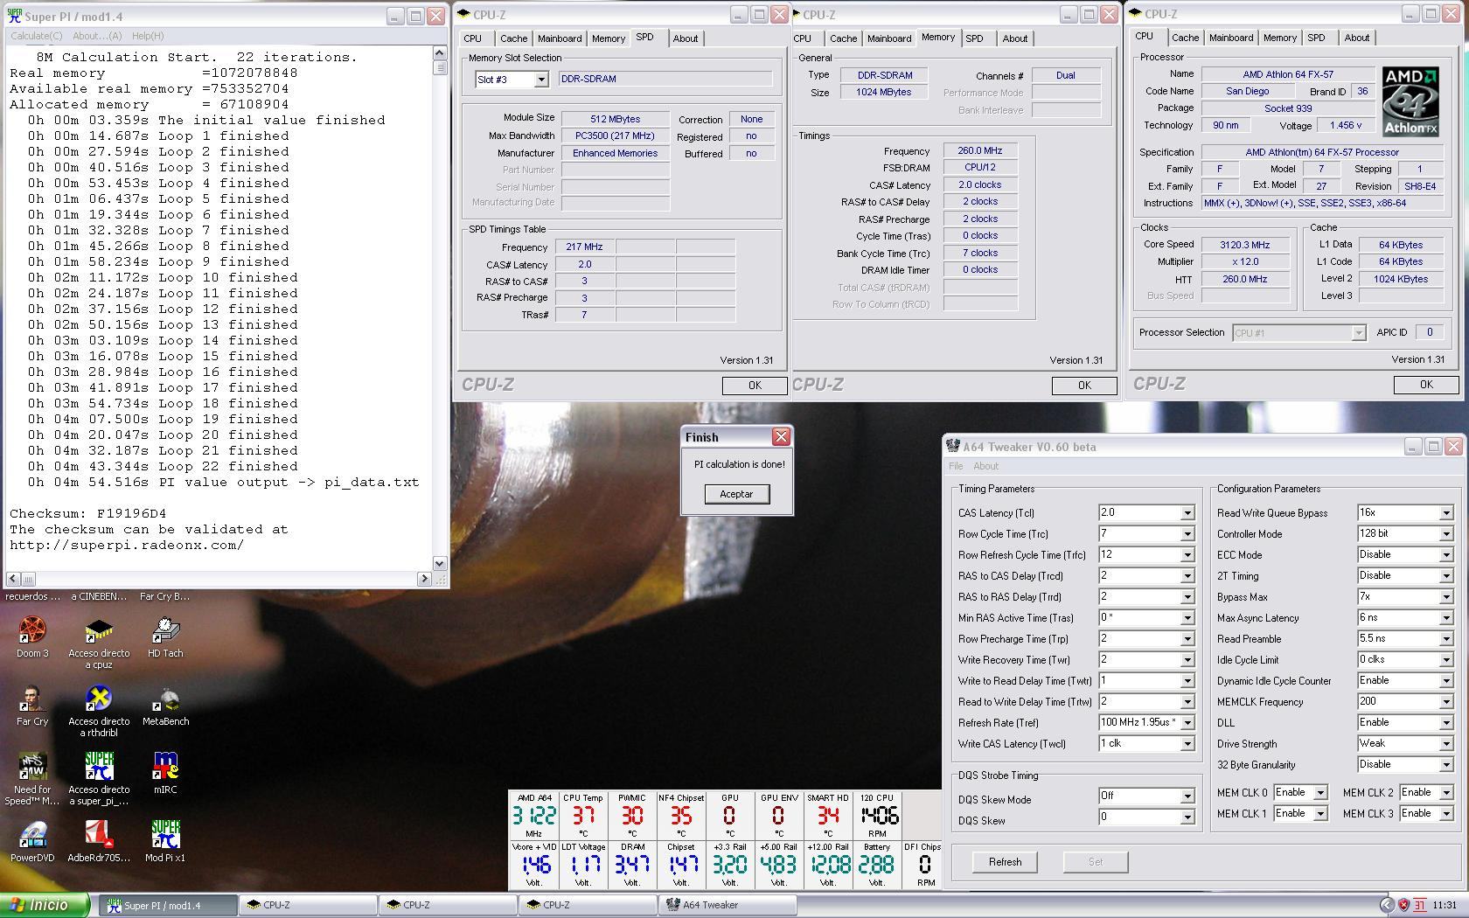
Task: Switch to the Mainboard tab in CPU-Z SPD window
Action: point(560,38)
